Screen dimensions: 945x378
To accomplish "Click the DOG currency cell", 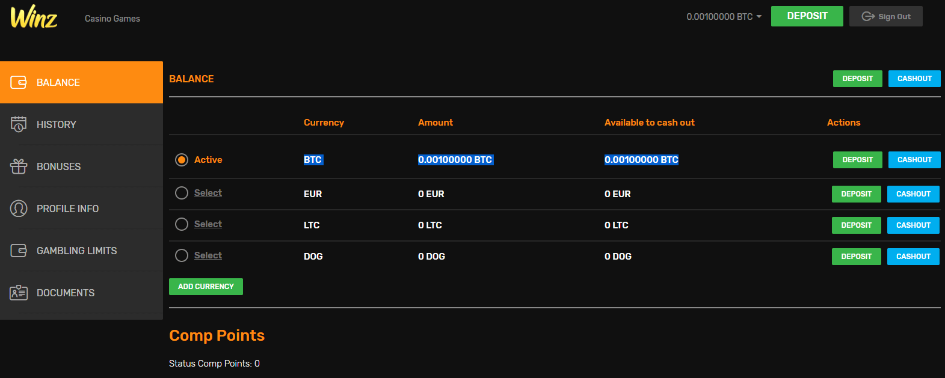I will click(x=313, y=257).
